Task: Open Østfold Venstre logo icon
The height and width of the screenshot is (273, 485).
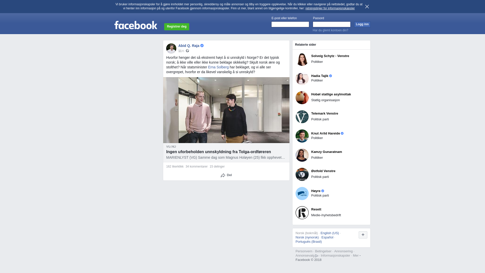Action: tap(302, 174)
